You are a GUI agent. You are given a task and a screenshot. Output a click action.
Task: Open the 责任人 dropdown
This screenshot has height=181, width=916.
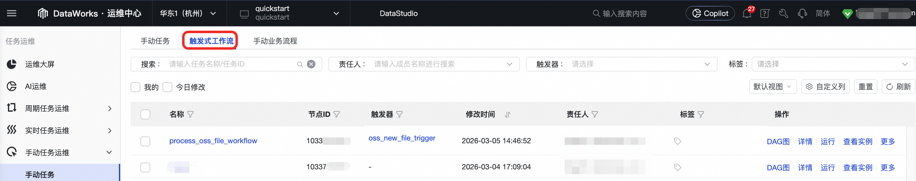tap(424, 64)
